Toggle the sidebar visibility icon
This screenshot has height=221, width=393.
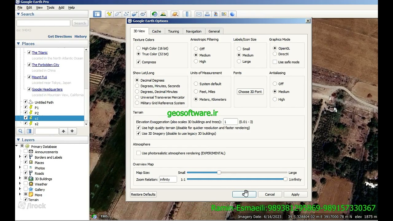click(x=97, y=14)
